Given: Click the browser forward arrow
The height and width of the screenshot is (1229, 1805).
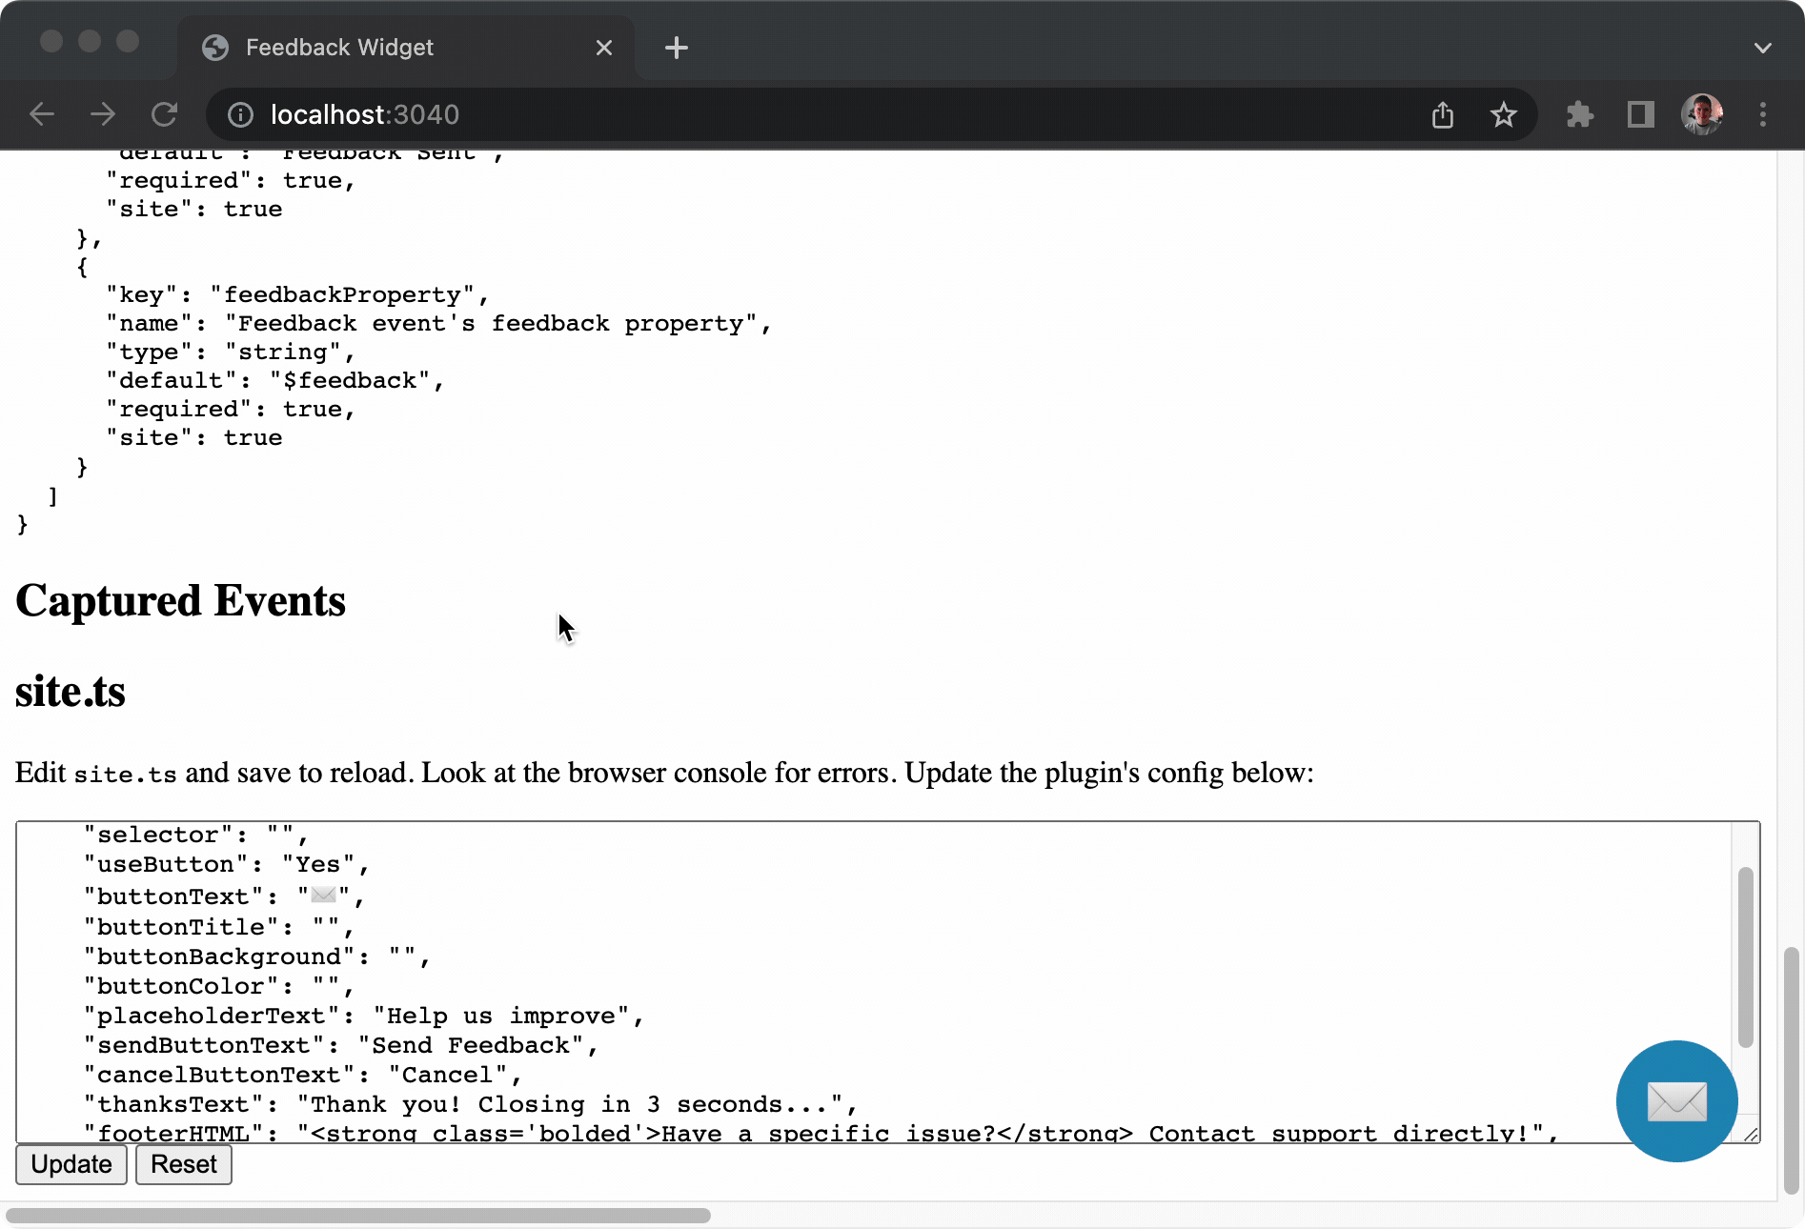Looking at the screenshot, I should (x=103, y=114).
